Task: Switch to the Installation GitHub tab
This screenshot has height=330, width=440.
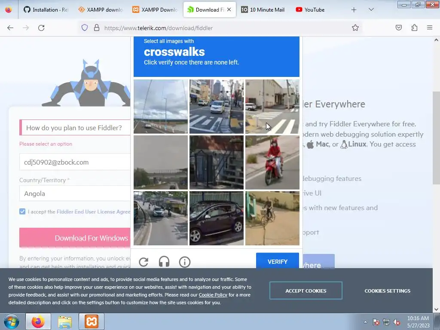Action: [46, 10]
